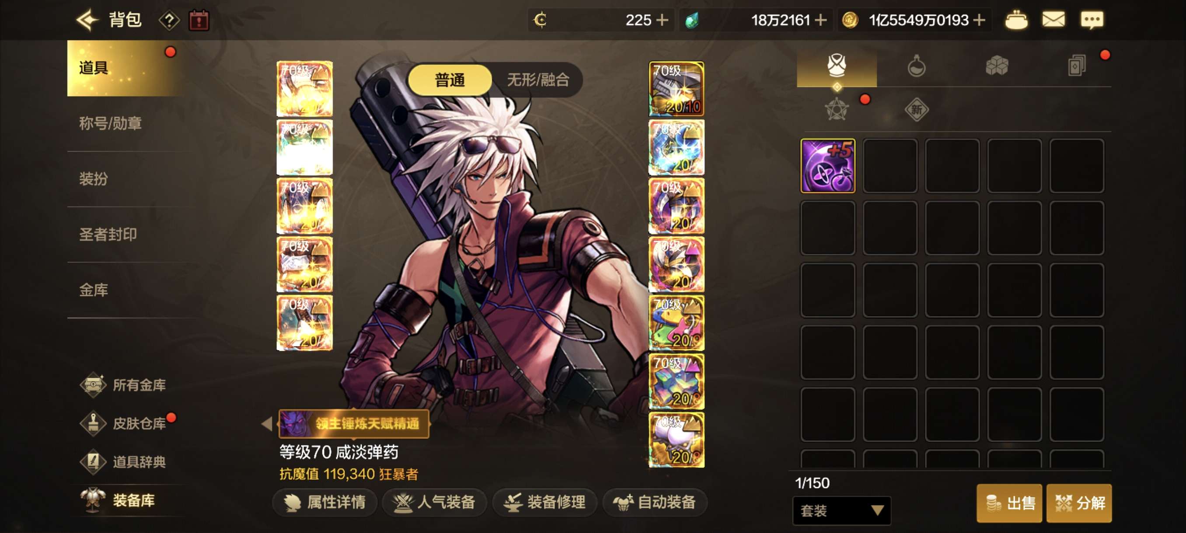The image size is (1186, 533).
Task: Open the question mark help icon
Action: click(169, 20)
